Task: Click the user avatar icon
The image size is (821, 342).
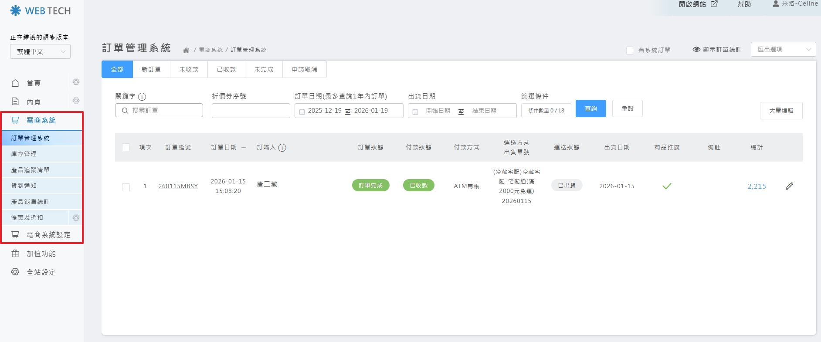Action: [x=776, y=3]
